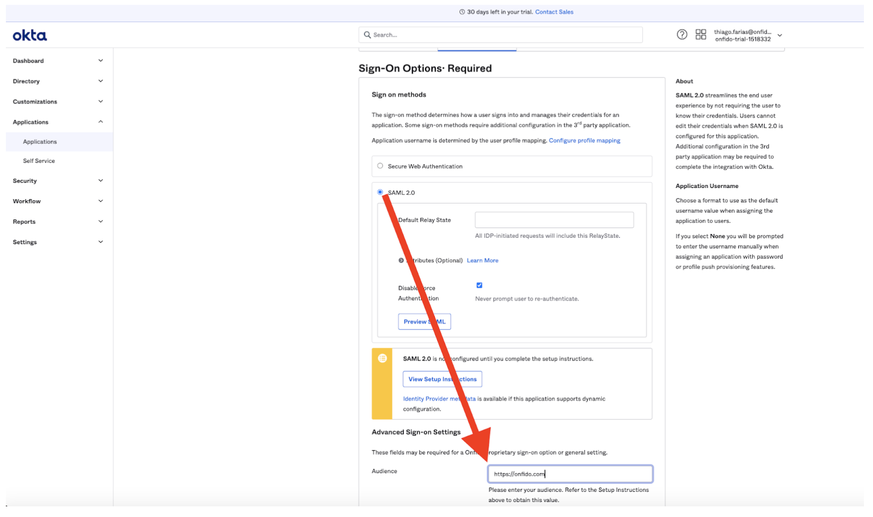
Task: Click the yellow SAML warning icon
Action: tap(382, 358)
